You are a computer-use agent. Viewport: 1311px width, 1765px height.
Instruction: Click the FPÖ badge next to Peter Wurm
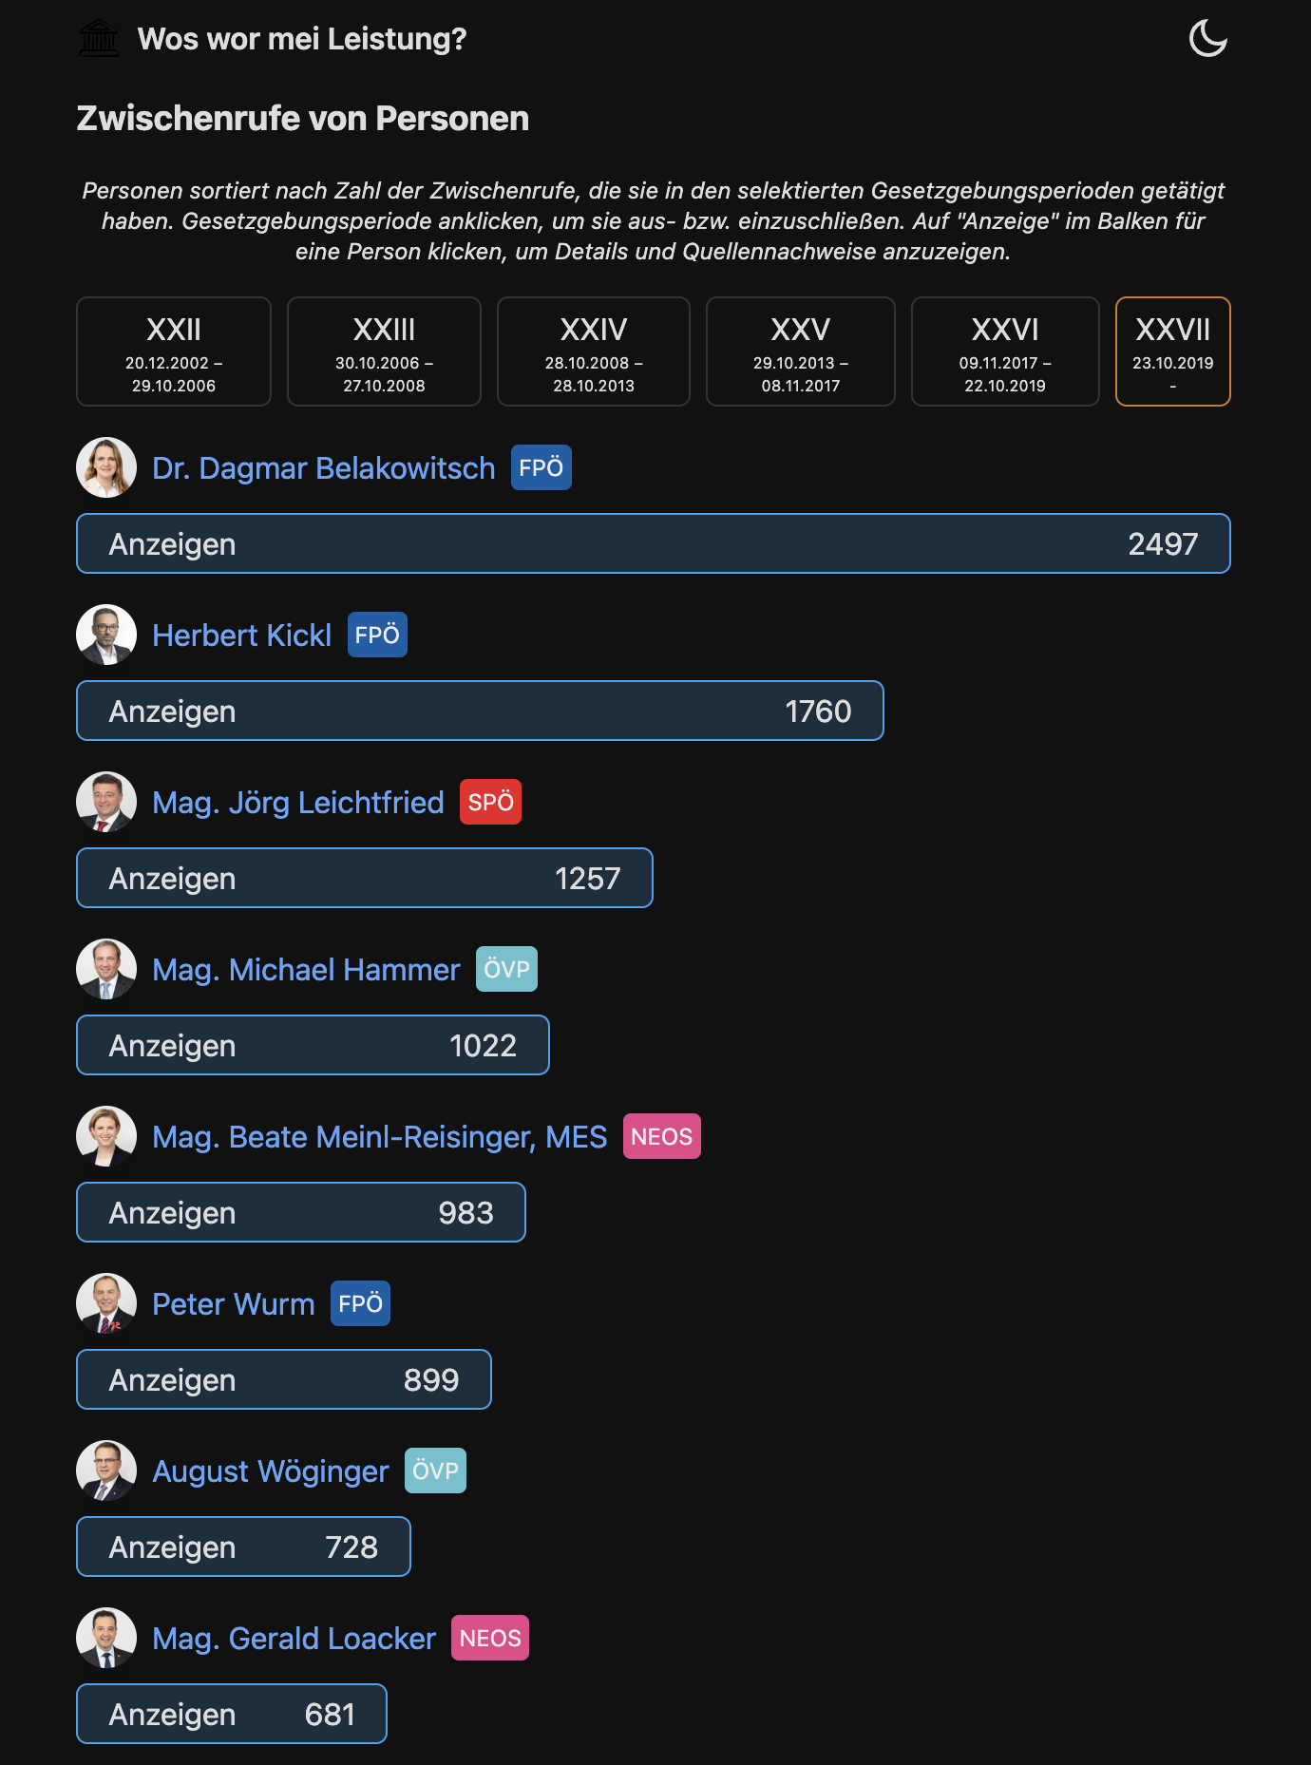tap(360, 1303)
